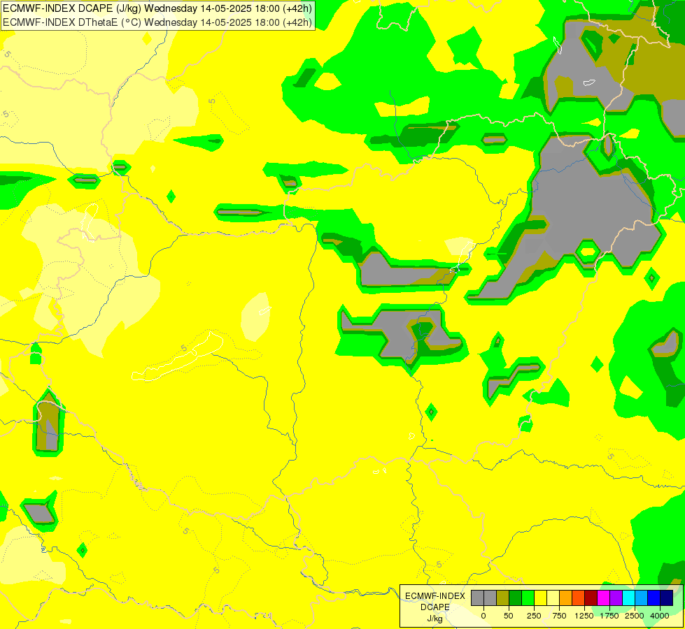This screenshot has width=685, height=629.
Task: Select the dark green legend swatch
Action: click(x=516, y=598)
